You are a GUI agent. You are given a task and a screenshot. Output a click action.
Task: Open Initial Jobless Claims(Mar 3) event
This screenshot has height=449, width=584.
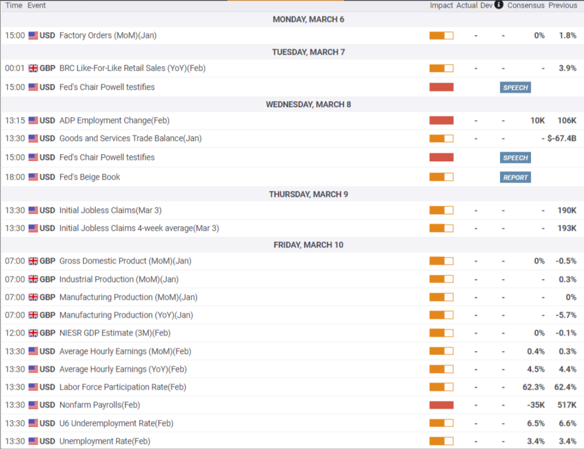[x=110, y=210]
